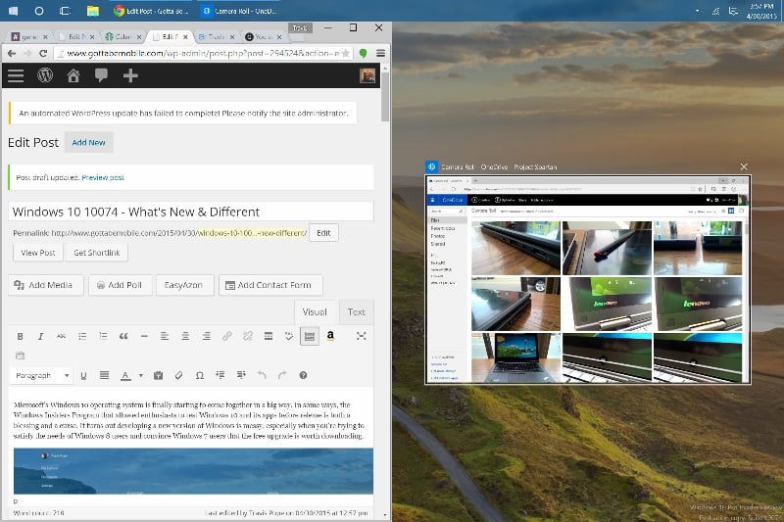Open the WordPress admin hamburger menu

tap(16, 75)
